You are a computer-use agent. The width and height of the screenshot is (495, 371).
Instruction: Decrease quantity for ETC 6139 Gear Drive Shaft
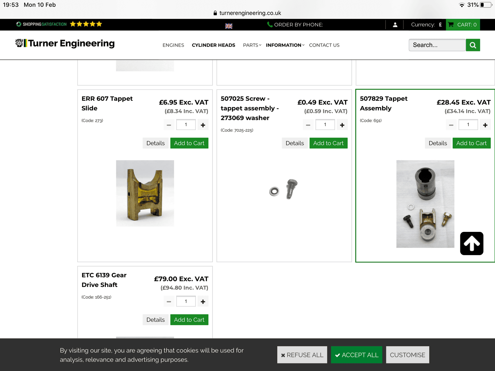coord(169,301)
